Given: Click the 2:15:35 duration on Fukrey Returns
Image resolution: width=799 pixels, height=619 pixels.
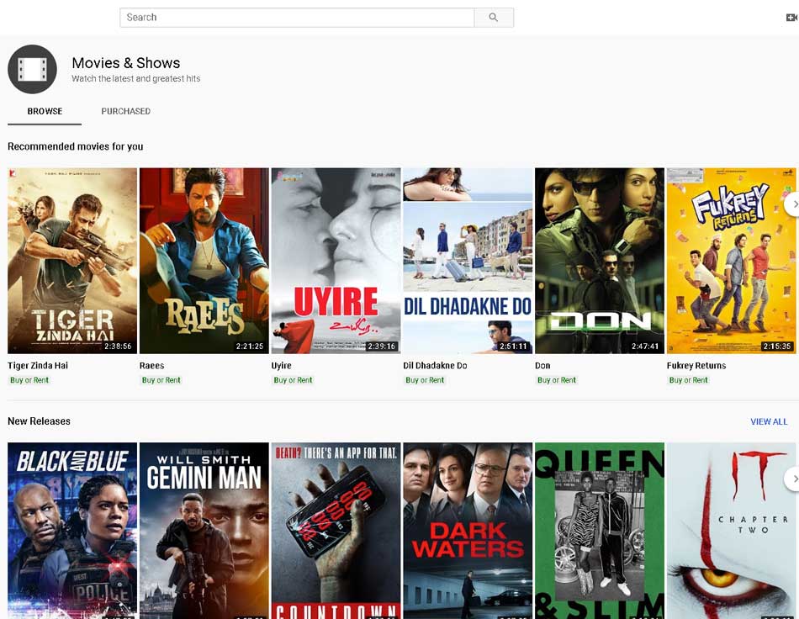Looking at the screenshot, I should 777,346.
